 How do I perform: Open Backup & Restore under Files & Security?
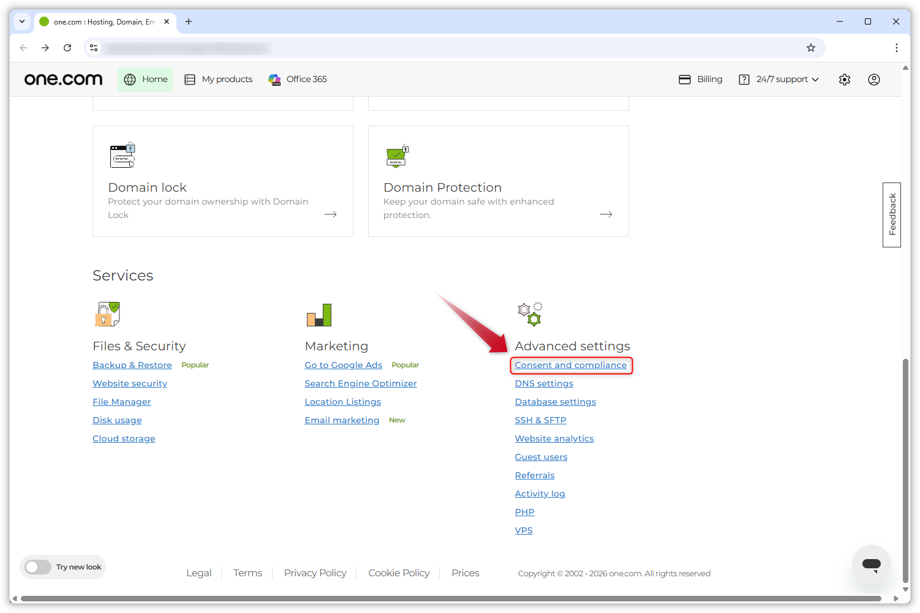pyautogui.click(x=132, y=365)
